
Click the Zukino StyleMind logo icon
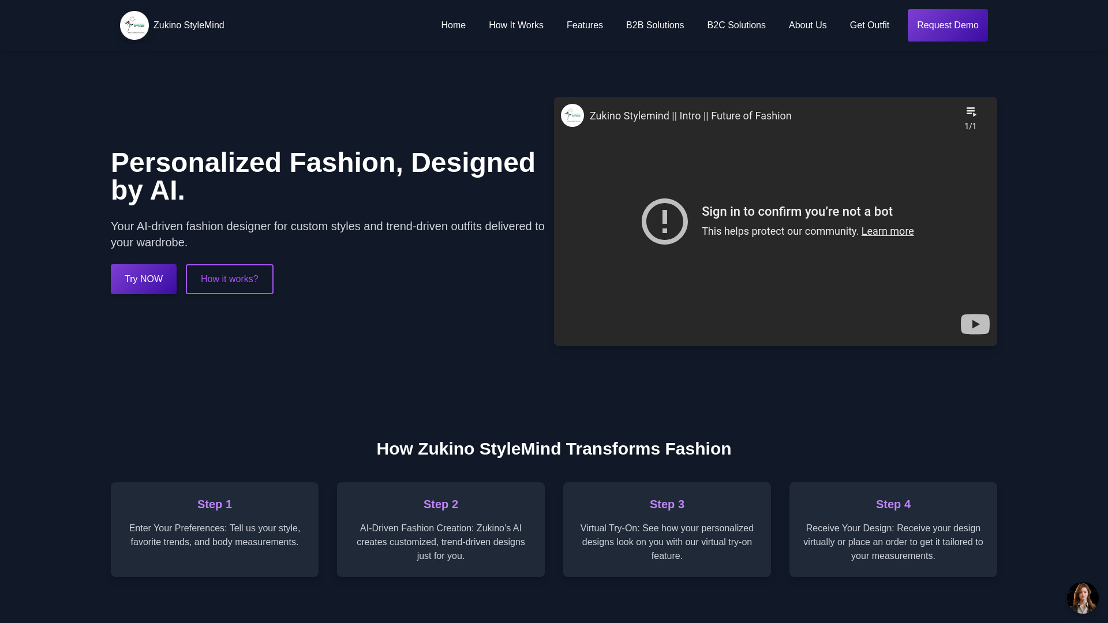pos(134,25)
